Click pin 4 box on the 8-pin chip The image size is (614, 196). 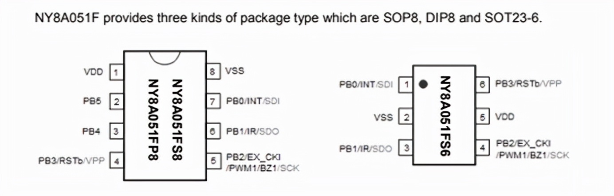[x=116, y=161]
